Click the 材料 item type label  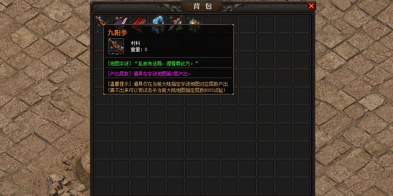135,43
